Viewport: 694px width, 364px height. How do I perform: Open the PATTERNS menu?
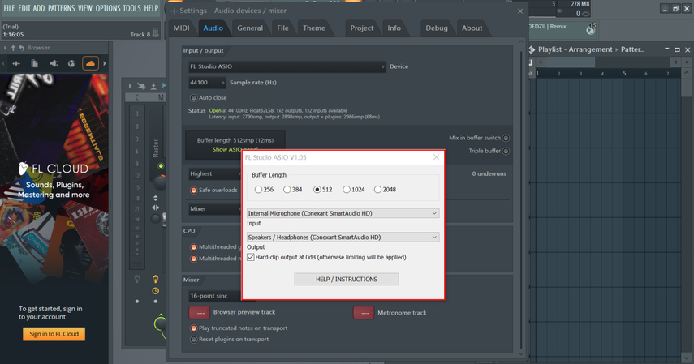[61, 8]
